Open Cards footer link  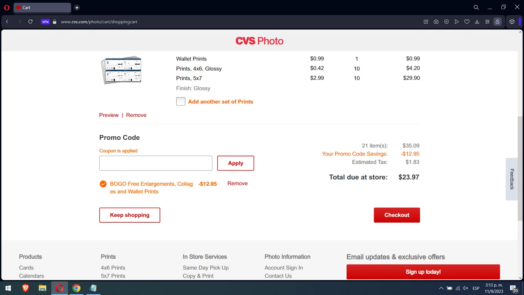[x=26, y=268]
